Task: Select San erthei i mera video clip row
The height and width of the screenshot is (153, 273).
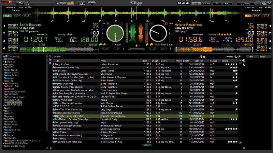Action: [145, 116]
